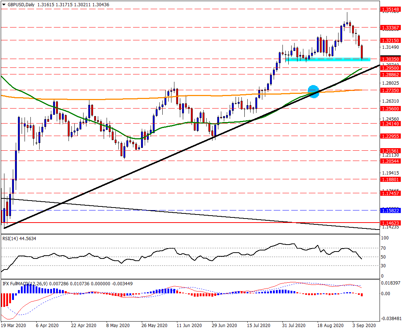Click the 1.21561 price level label

point(391,151)
